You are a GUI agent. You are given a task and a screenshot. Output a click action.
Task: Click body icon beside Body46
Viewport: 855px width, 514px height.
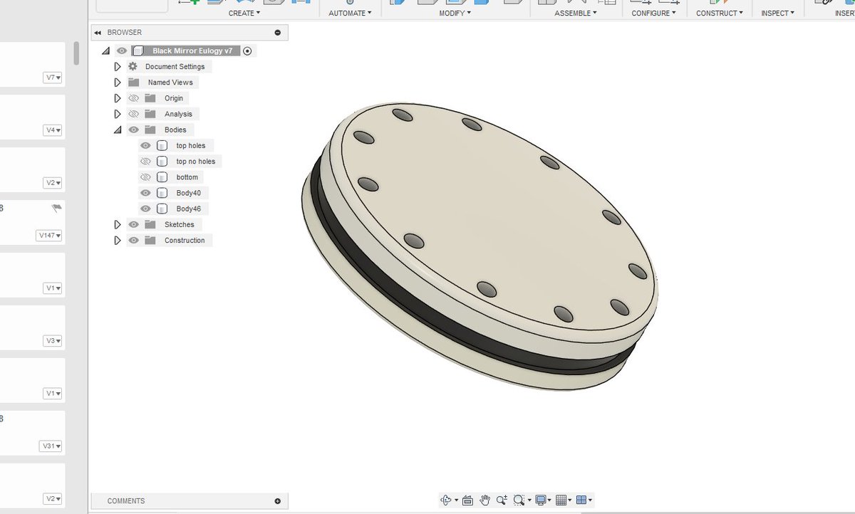[162, 209]
